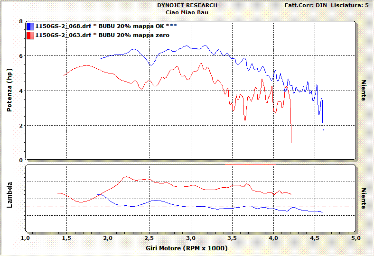Click the Niente label beside the lambda graph
The width and height of the screenshot is (374, 256).
364,198
